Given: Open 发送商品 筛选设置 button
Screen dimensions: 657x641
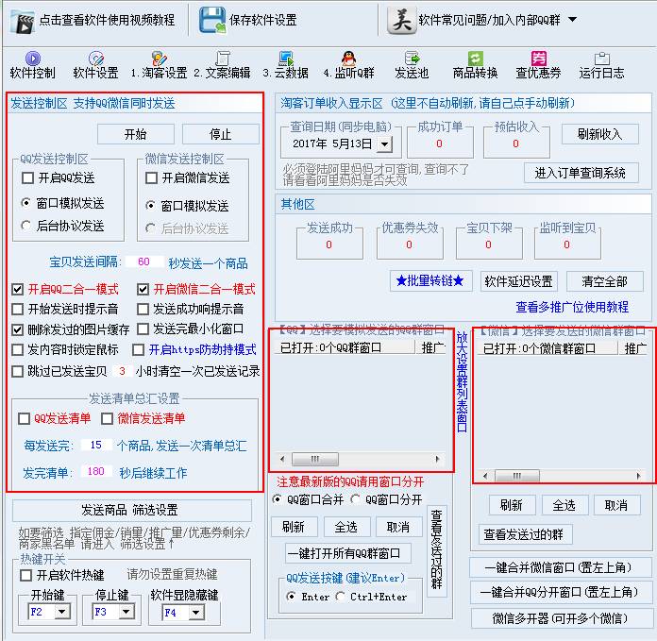Looking at the screenshot, I should click(x=131, y=510).
